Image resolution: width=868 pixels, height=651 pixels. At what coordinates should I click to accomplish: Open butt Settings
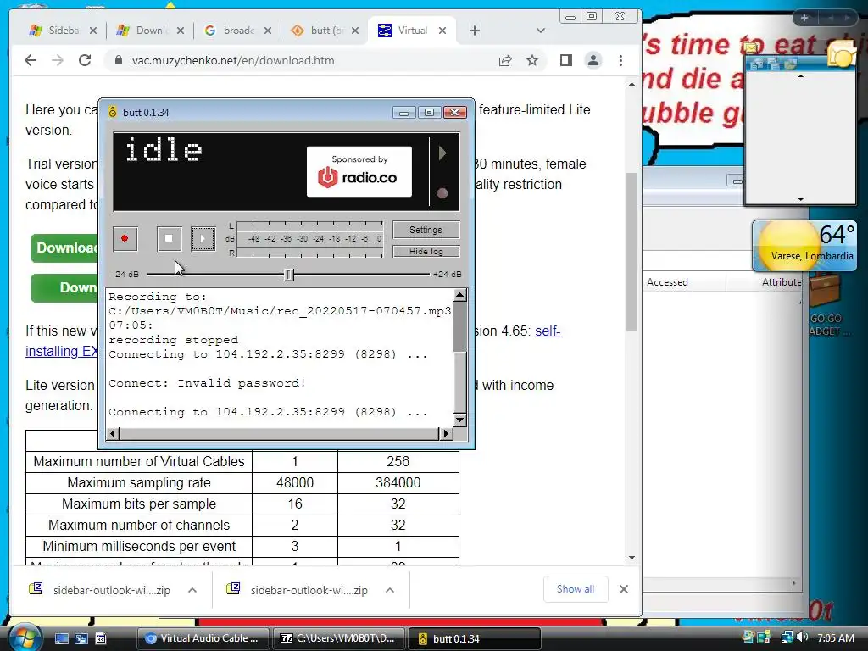[x=426, y=230]
